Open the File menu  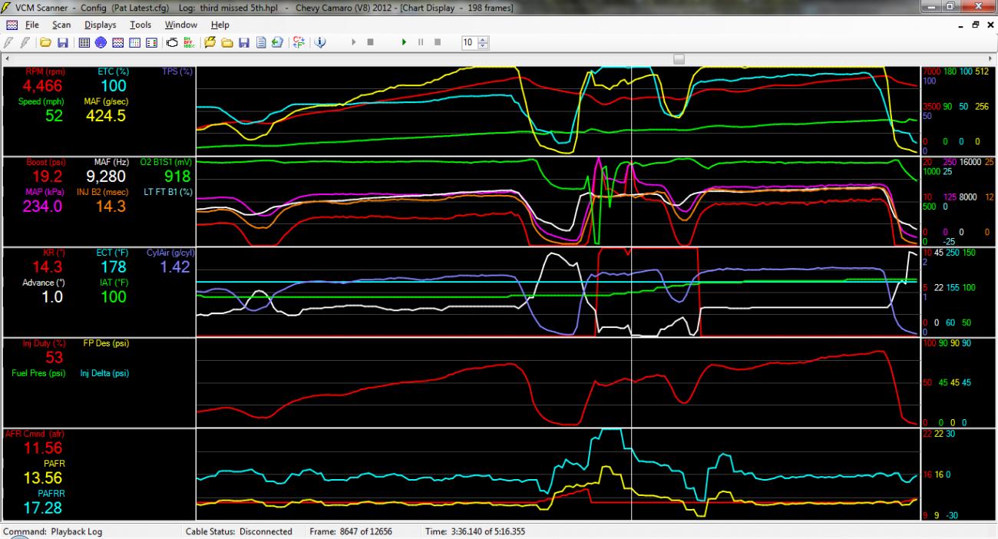point(31,25)
